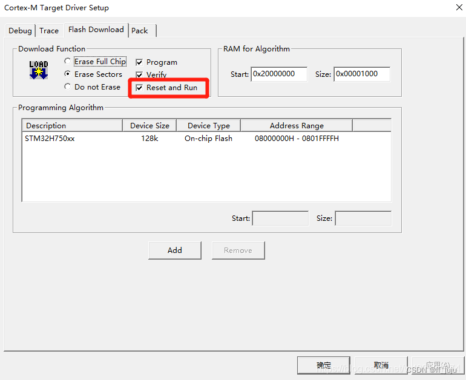This screenshot has height=380, width=466.
Task: Cancel with the 取消 button
Action: point(381,365)
